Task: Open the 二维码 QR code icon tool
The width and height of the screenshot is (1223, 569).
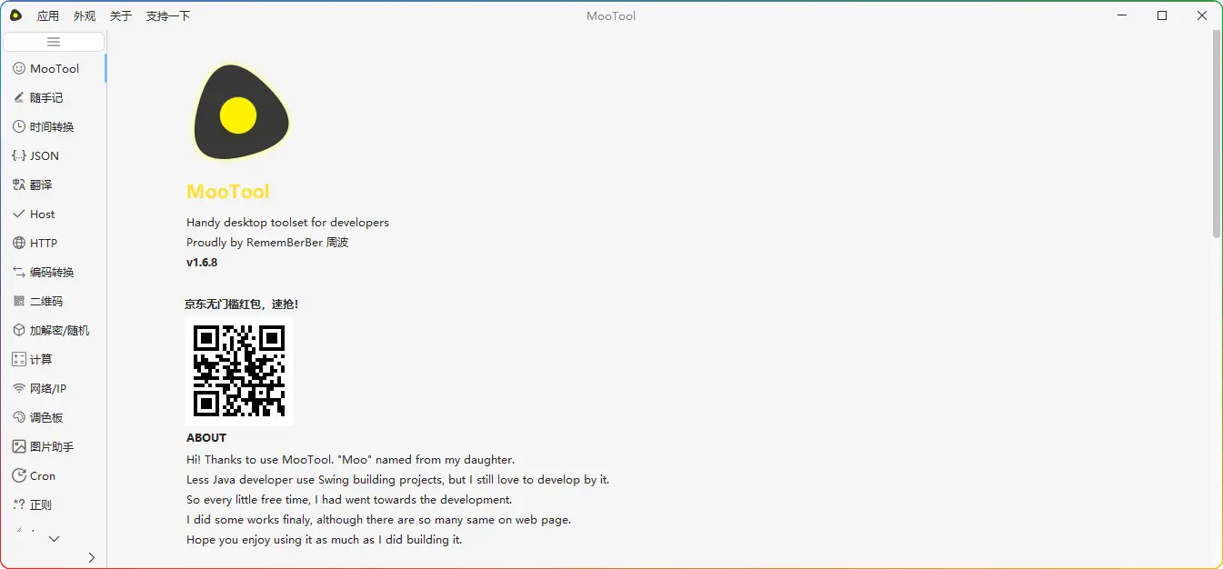Action: click(x=19, y=301)
